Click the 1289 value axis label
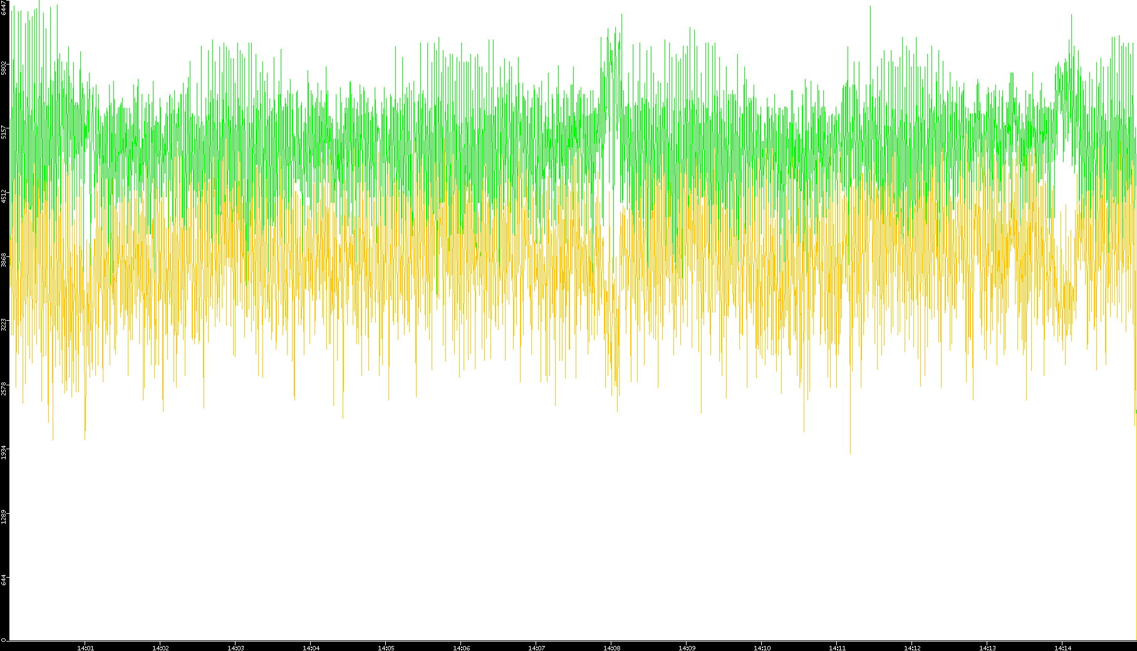The height and width of the screenshot is (651, 1137). tap(4, 517)
